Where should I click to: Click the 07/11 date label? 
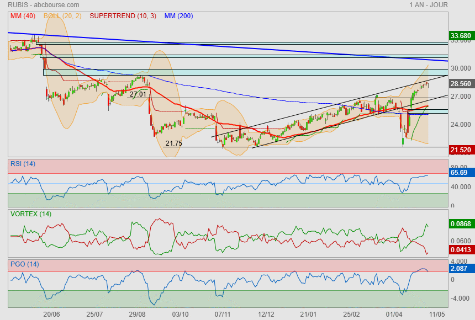(223, 314)
